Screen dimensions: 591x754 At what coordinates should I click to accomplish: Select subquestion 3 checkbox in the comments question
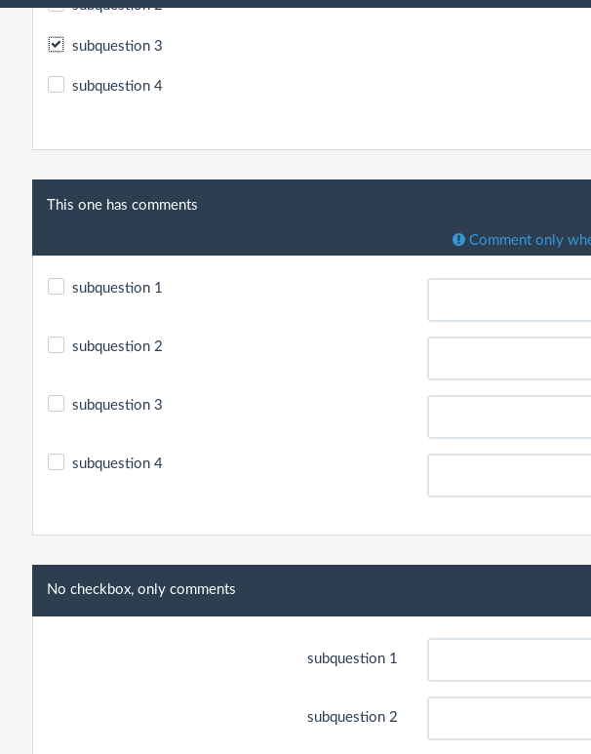tap(57, 404)
